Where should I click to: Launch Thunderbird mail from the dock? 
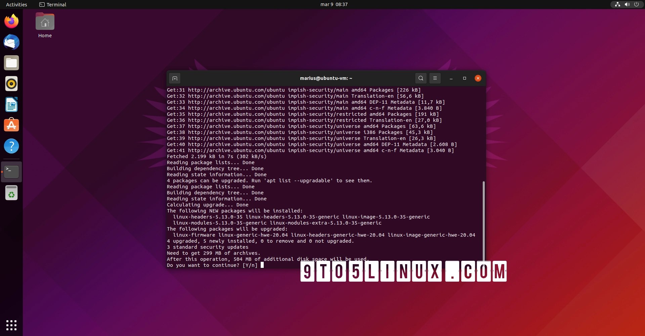[x=11, y=42]
